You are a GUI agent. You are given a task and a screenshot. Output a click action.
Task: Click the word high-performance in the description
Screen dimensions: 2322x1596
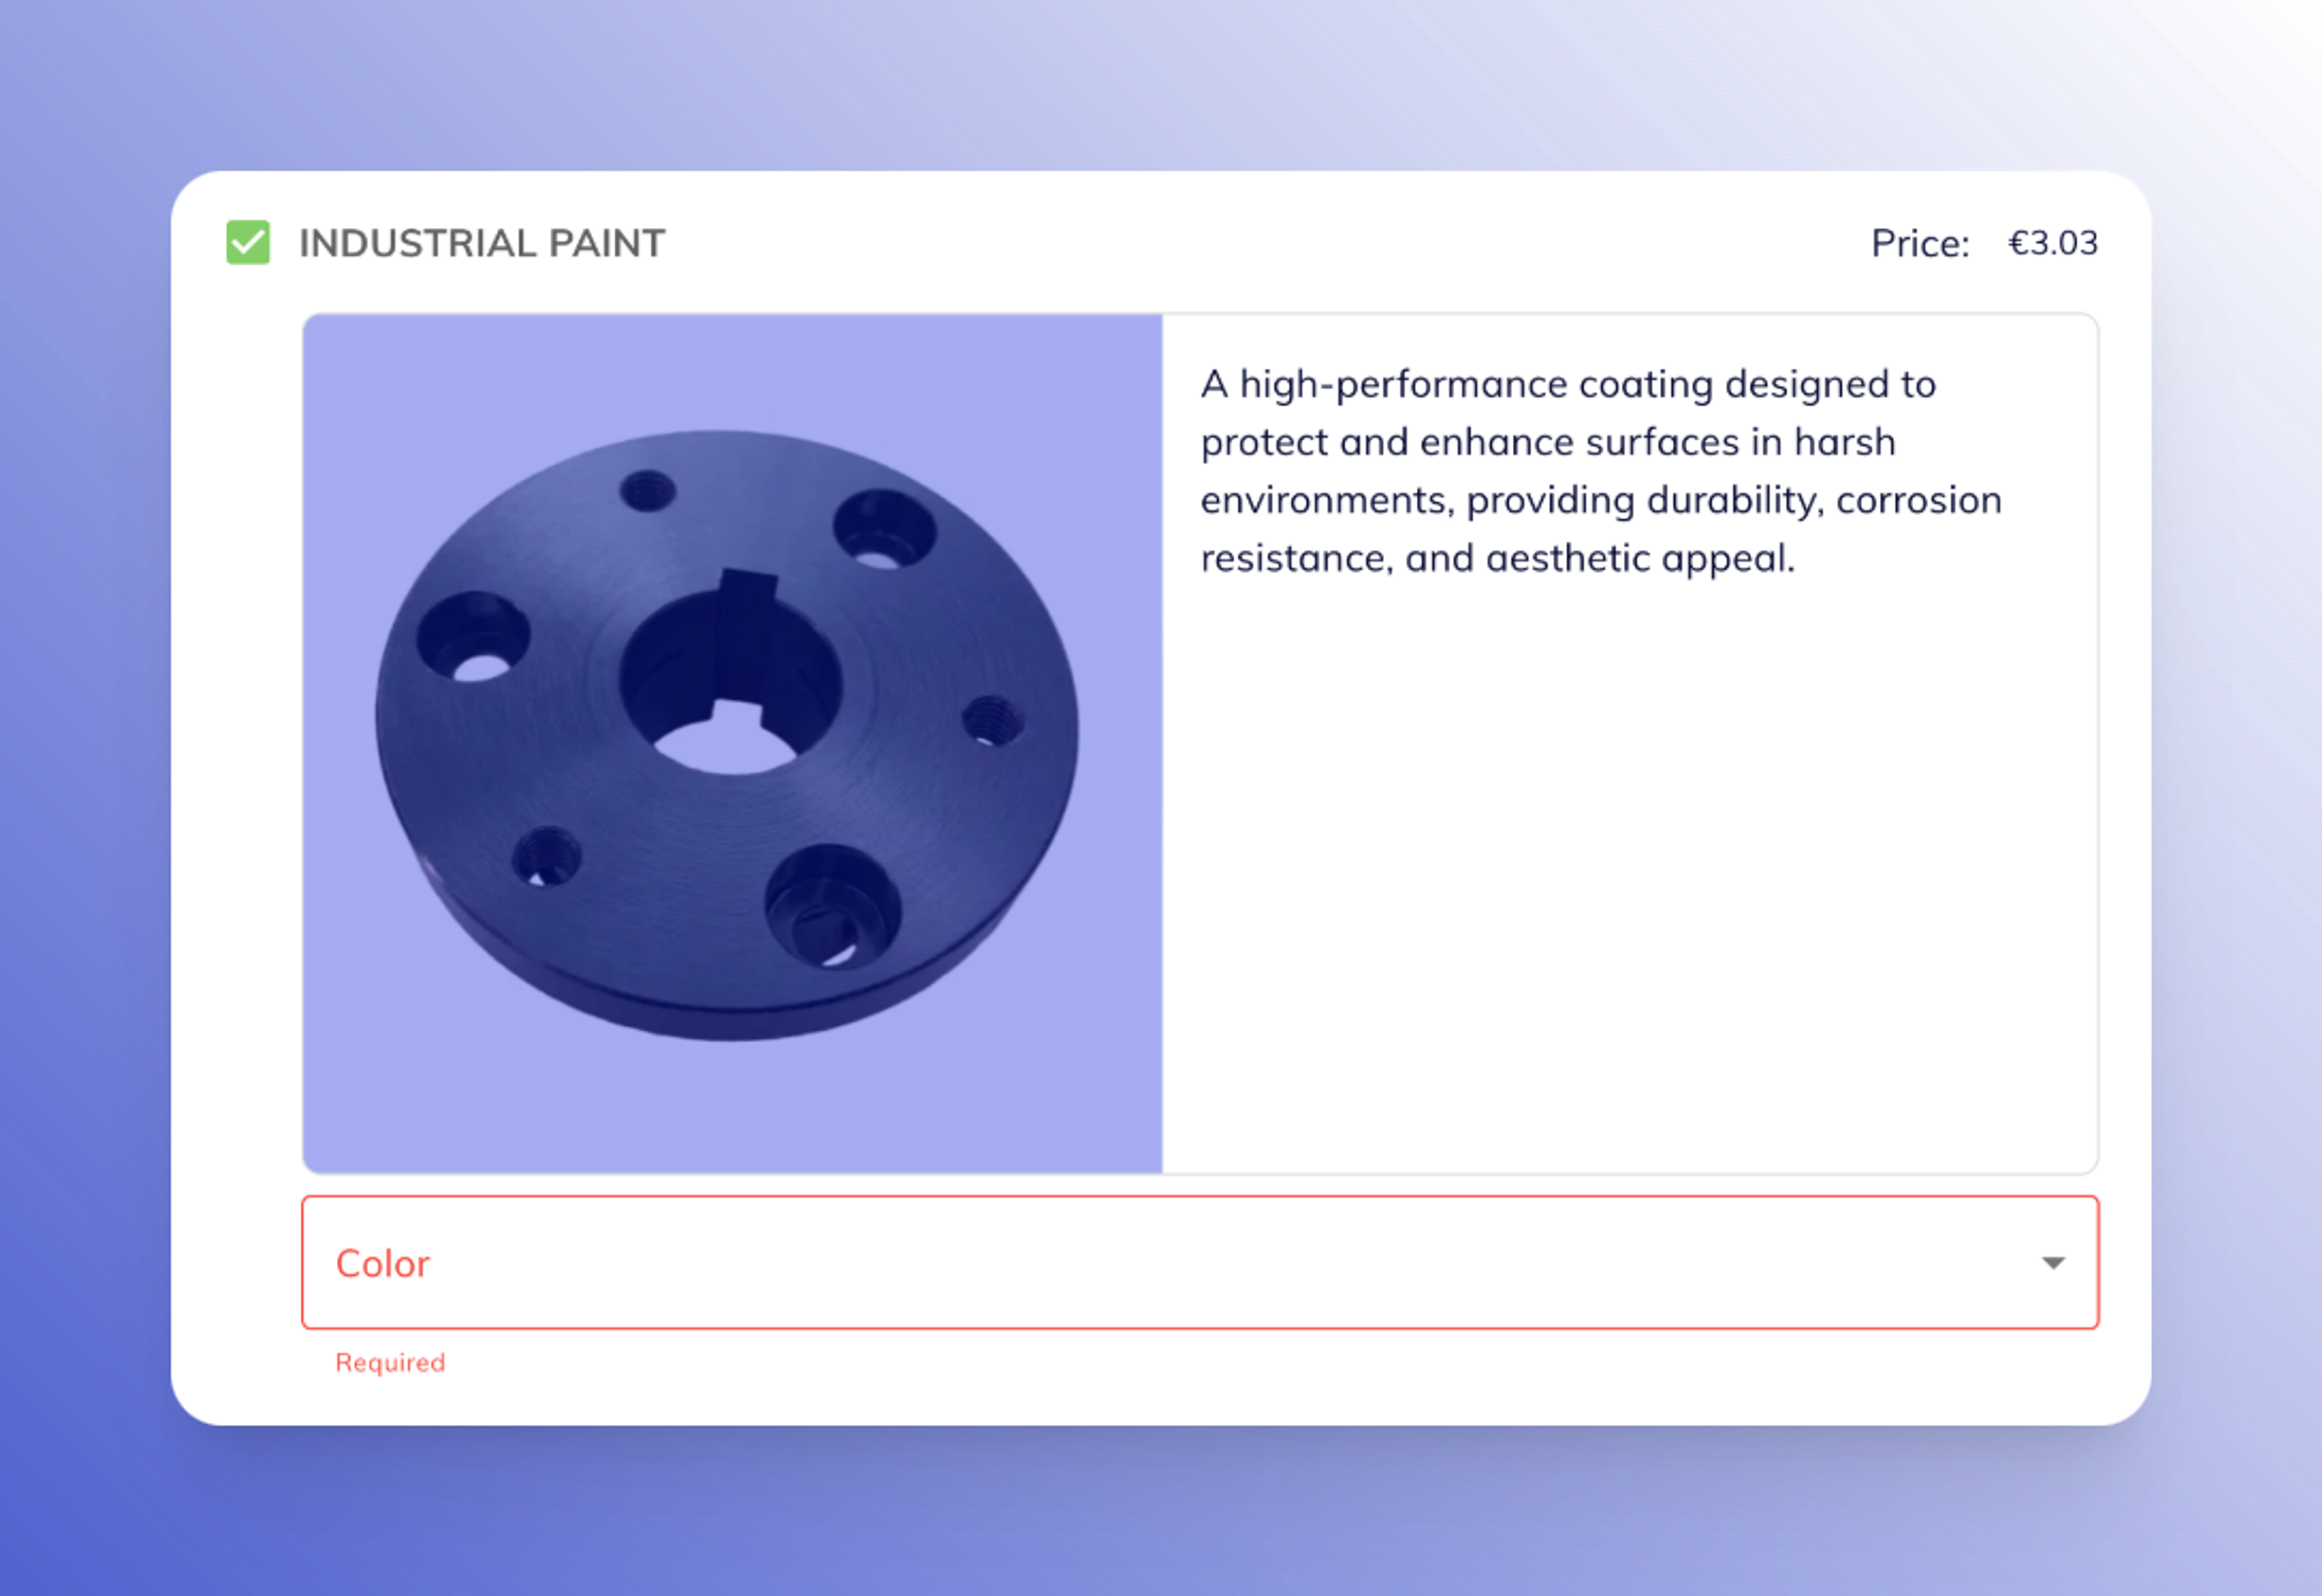pyautogui.click(x=1403, y=384)
